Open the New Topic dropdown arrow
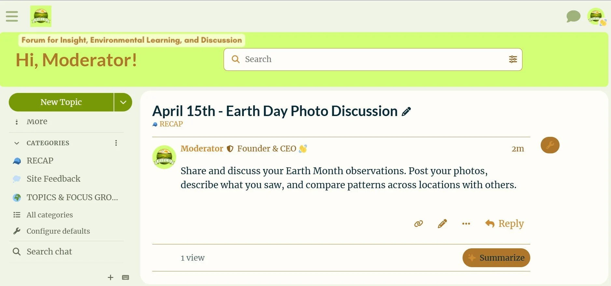The width and height of the screenshot is (611, 286). (123, 102)
